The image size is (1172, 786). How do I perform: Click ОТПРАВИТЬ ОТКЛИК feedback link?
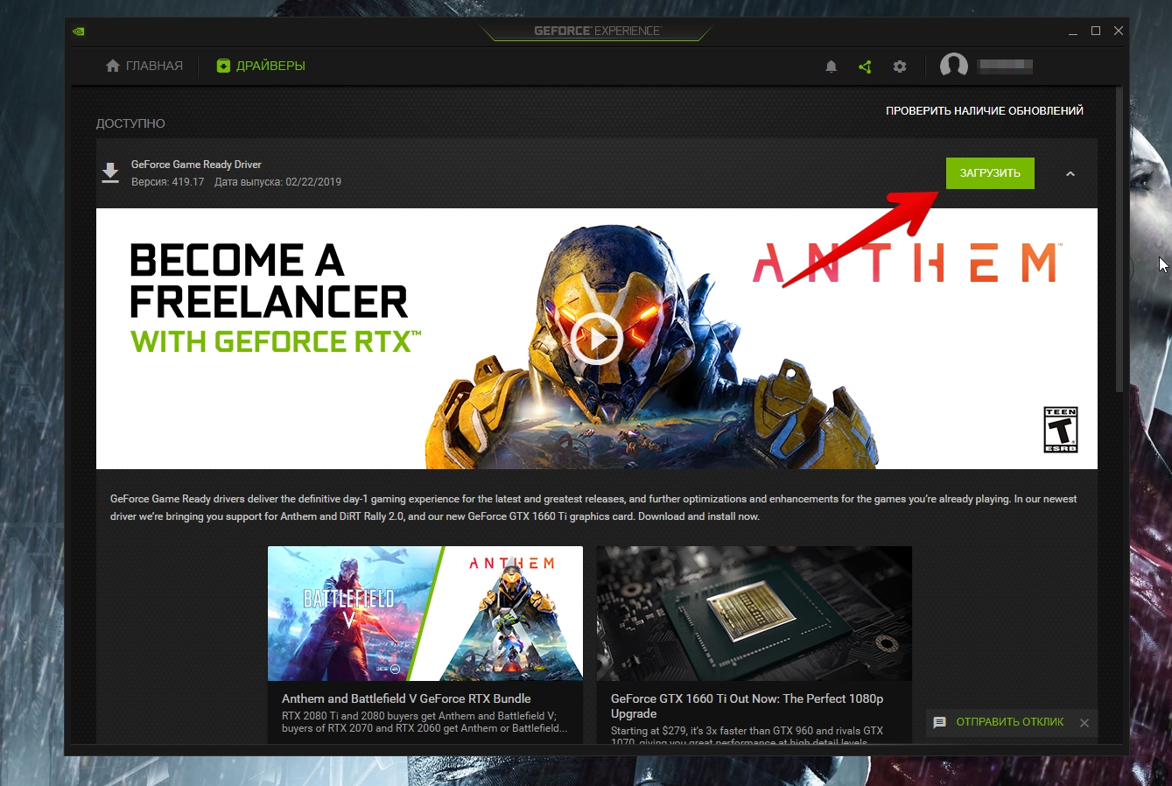(1010, 722)
